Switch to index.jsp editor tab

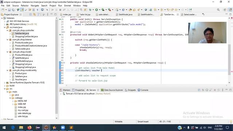pos(66,15)
